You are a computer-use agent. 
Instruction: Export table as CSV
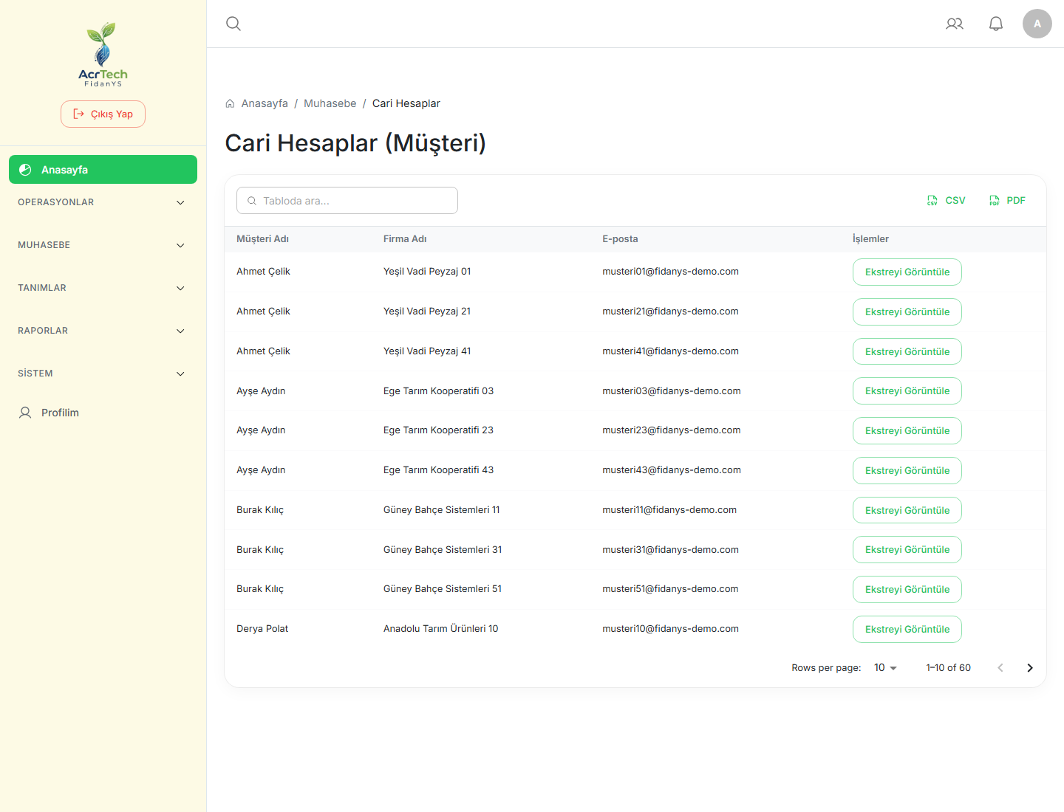947,201
